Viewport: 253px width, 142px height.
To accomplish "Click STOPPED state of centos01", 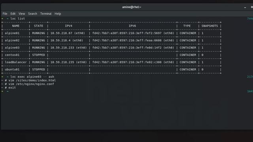I will tap(38, 55).
